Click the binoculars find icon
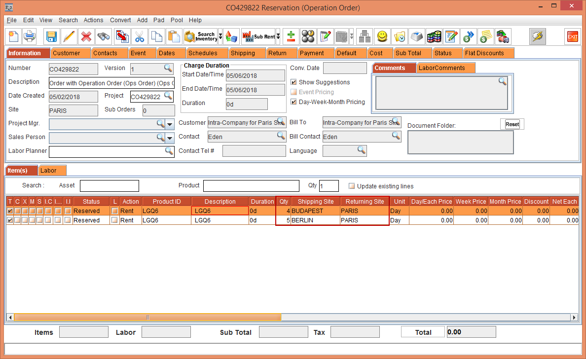The width and height of the screenshot is (586, 359). (x=104, y=36)
